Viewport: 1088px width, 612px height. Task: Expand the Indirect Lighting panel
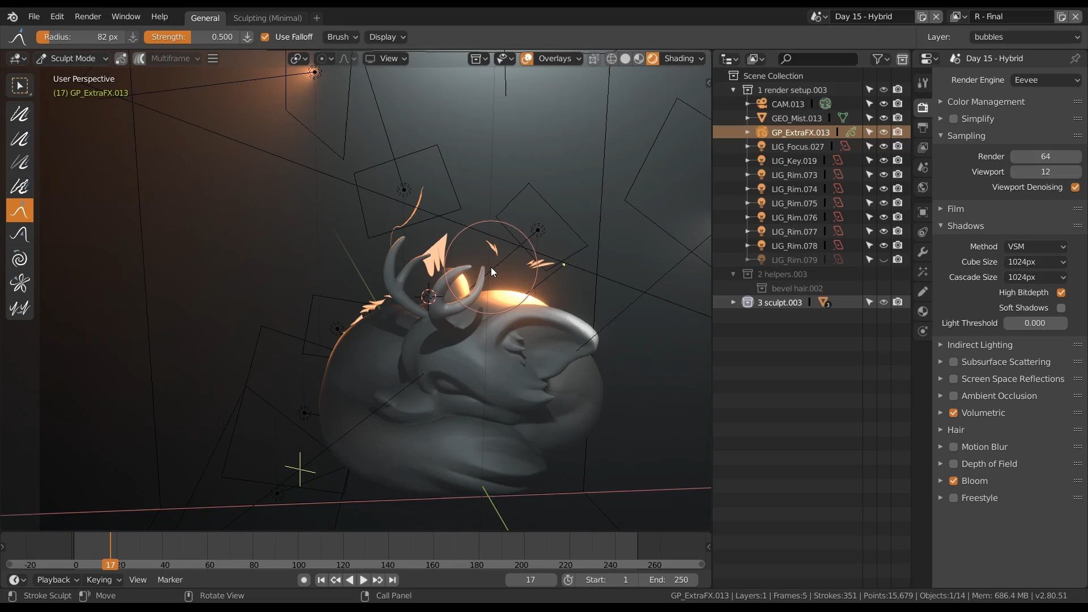(x=979, y=345)
